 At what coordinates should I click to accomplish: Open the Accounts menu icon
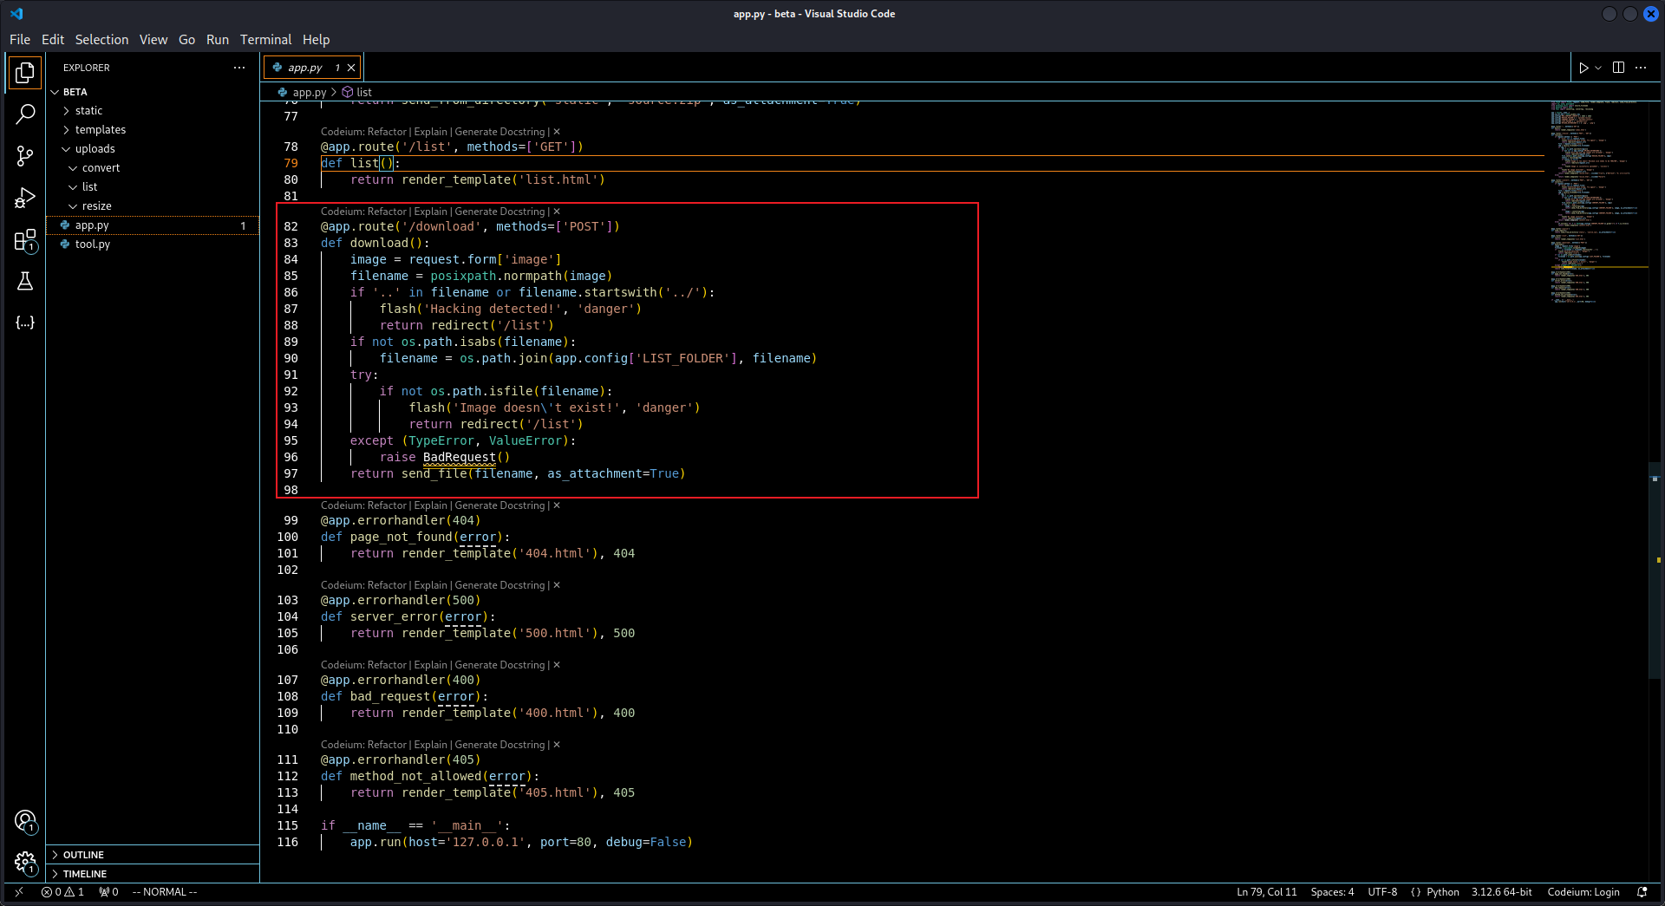tap(25, 821)
